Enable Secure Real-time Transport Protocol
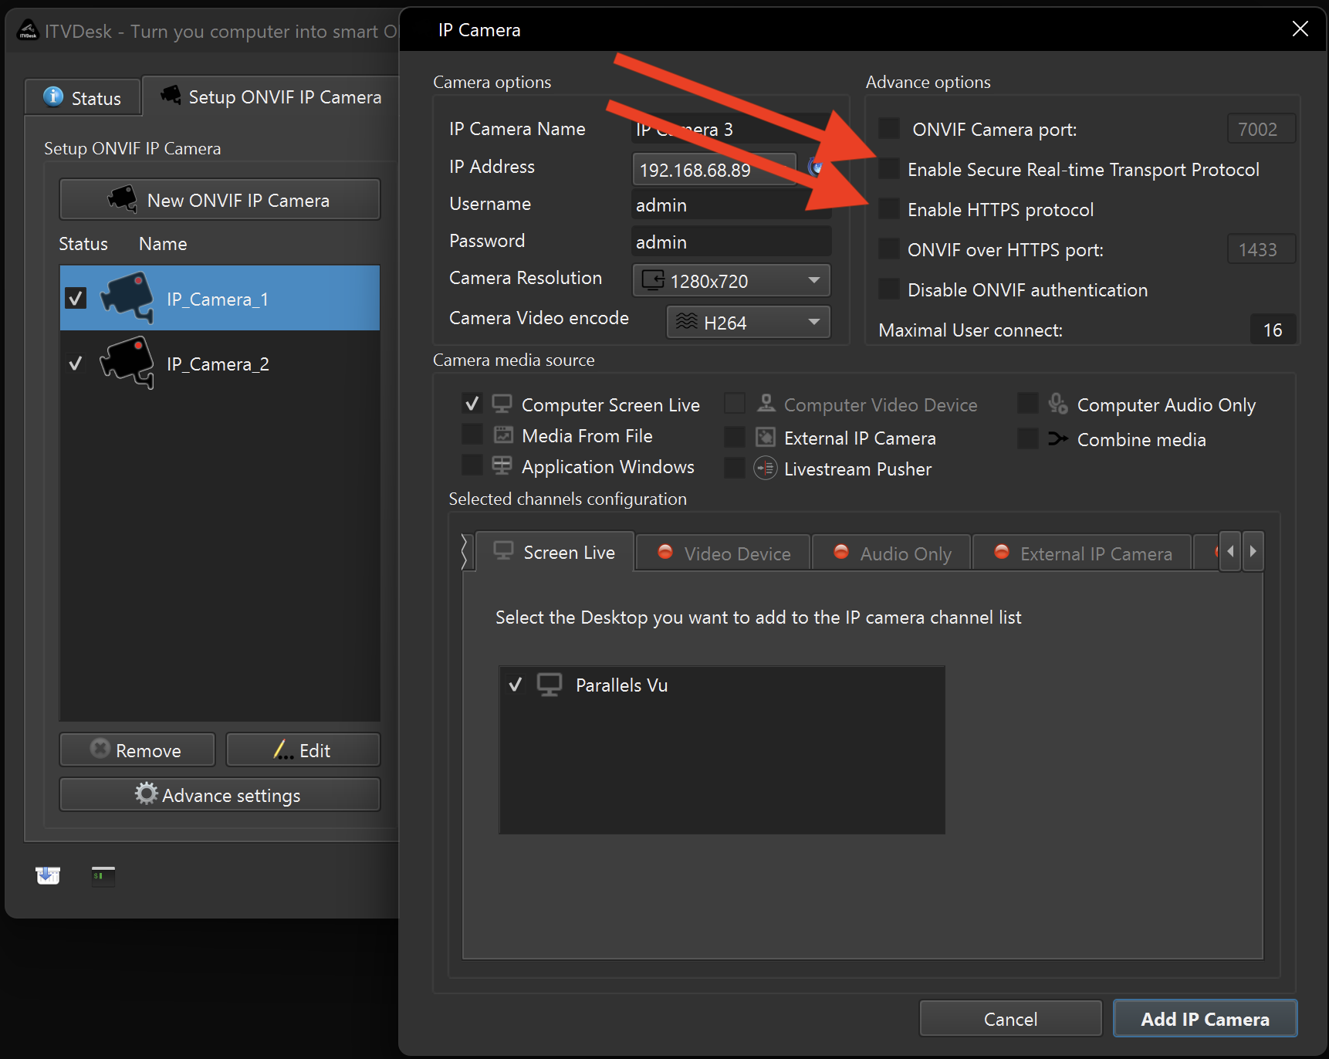This screenshot has width=1329, height=1059. 887,169
